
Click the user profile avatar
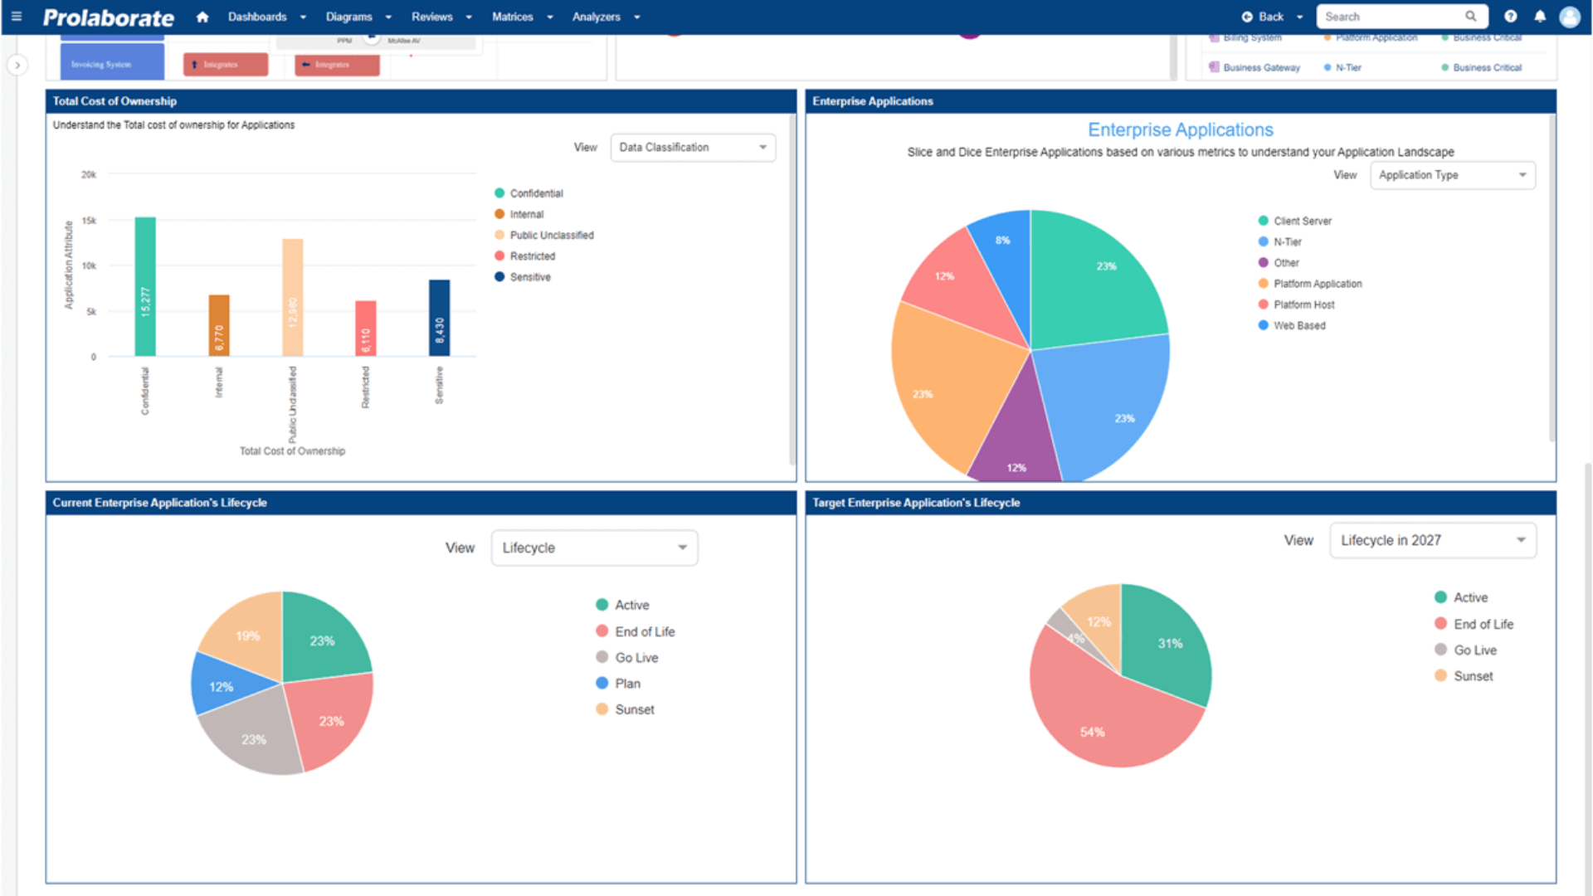pos(1571,17)
